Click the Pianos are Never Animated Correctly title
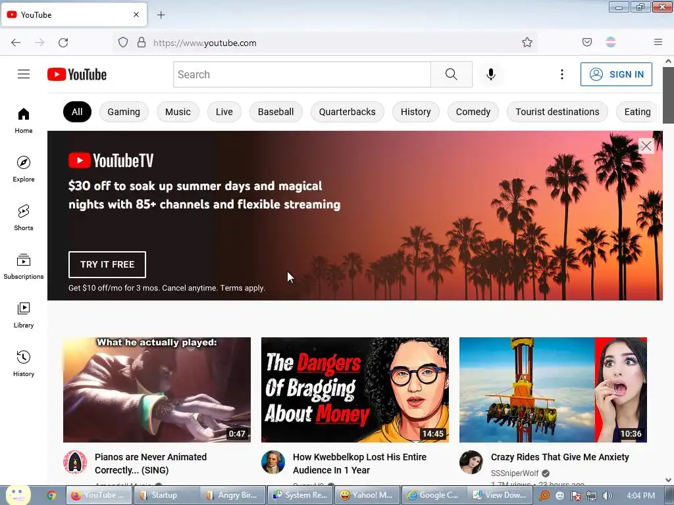The height and width of the screenshot is (505, 674). click(x=151, y=464)
